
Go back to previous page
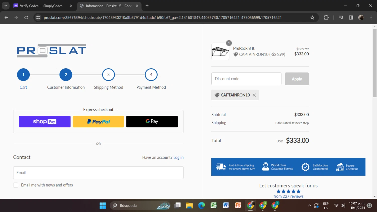click(x=6, y=18)
